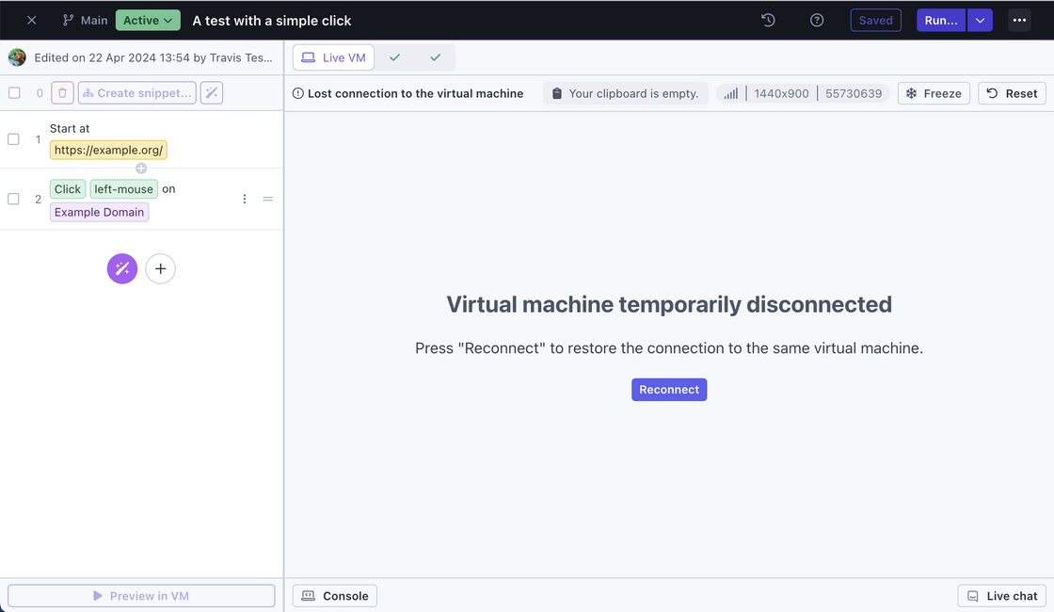Click the drag handle on step 2
Image resolution: width=1054 pixels, height=612 pixels.
point(267,200)
